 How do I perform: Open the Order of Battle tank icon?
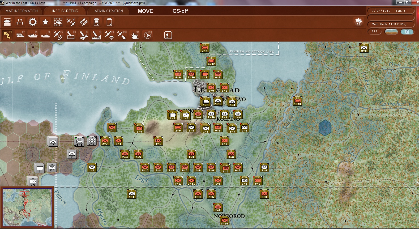coord(7,22)
